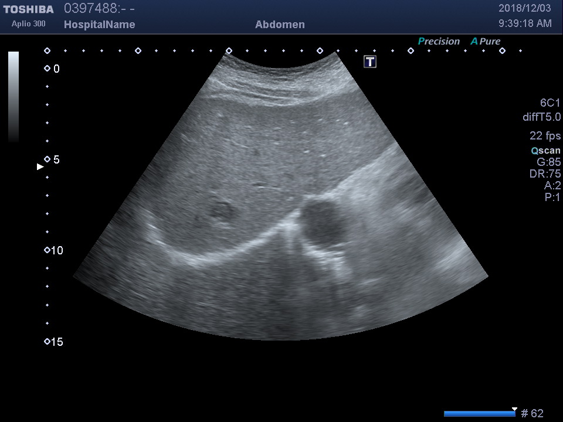This screenshot has height=422, width=563.
Task: Click the G:85 gain value
Action: click(548, 162)
